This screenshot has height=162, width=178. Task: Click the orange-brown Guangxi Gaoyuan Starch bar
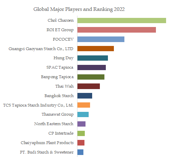tap(96, 49)
